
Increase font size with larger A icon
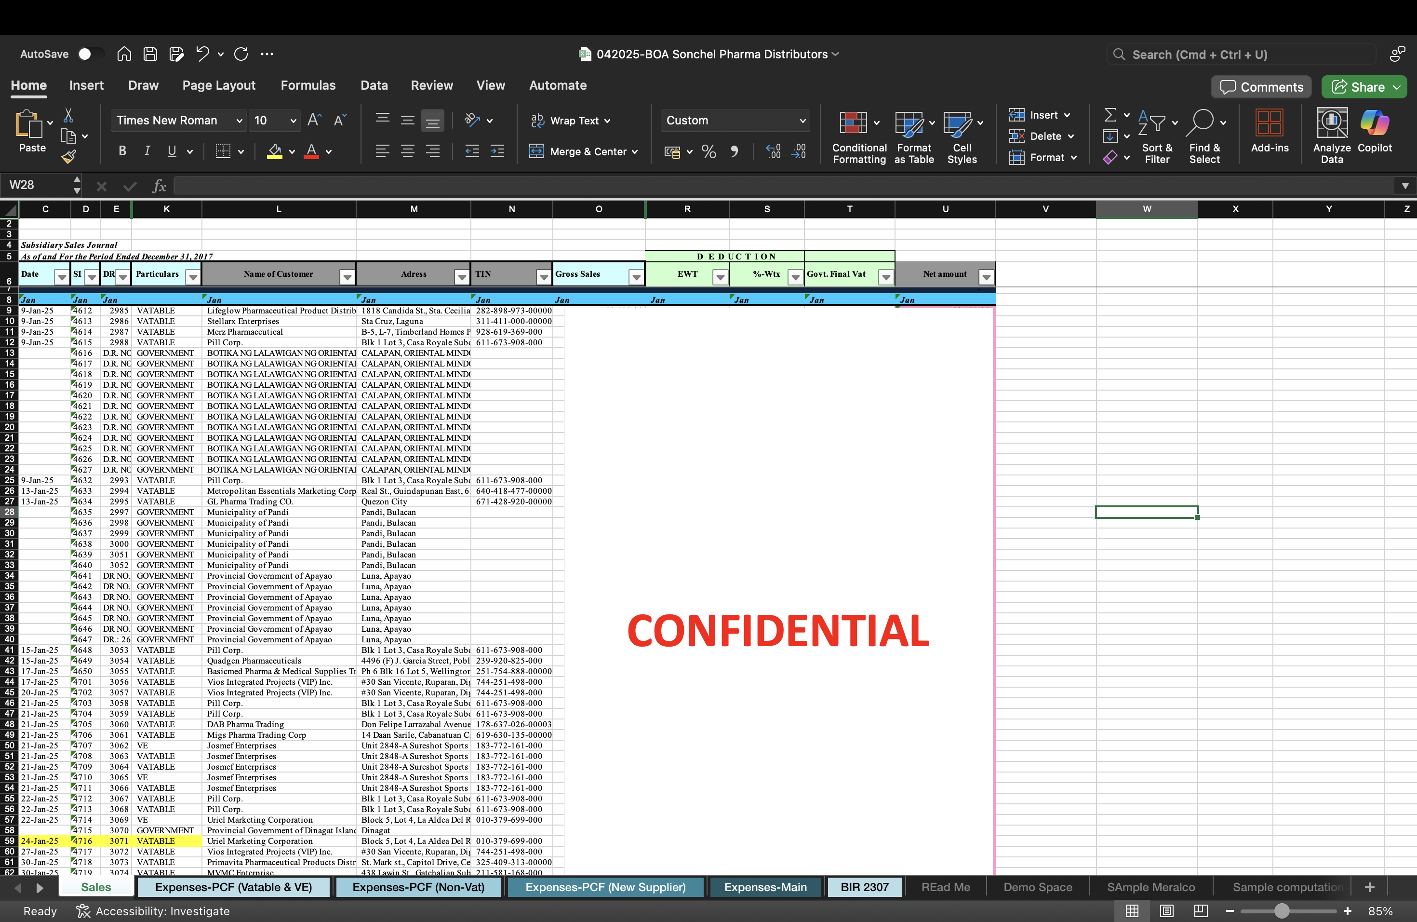pos(314,120)
